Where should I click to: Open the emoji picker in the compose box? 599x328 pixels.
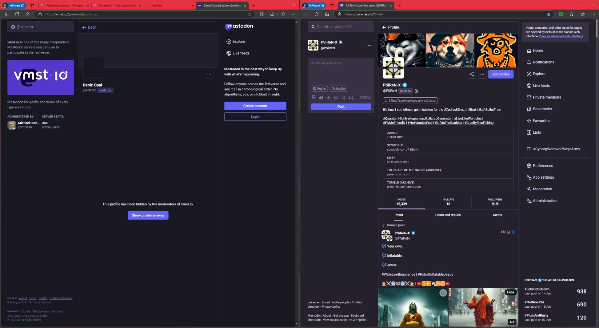pos(336,97)
